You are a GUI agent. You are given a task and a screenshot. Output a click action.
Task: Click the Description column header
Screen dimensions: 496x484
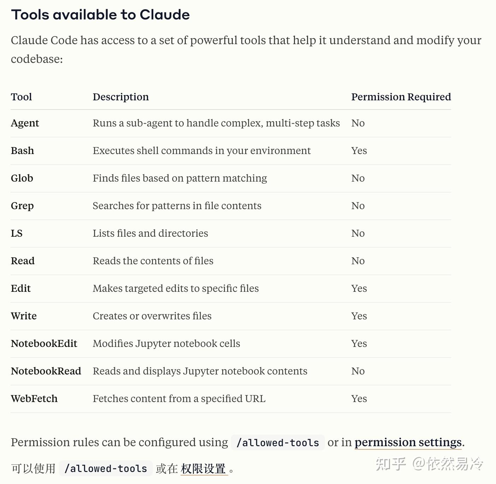[121, 97]
